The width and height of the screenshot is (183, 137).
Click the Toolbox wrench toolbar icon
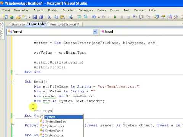tap(176, 17)
